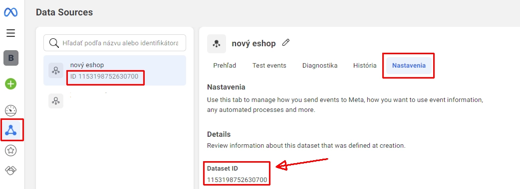Switch to the Test events tab
Viewport: 520px width, 189px height.
(x=269, y=66)
